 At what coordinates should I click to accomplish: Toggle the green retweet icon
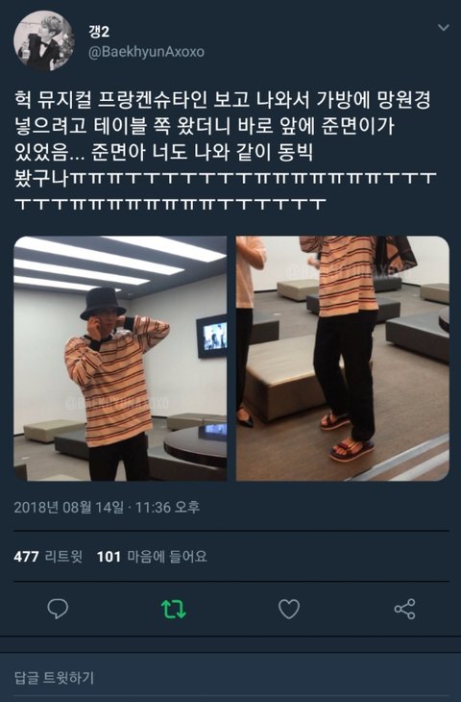(x=173, y=610)
